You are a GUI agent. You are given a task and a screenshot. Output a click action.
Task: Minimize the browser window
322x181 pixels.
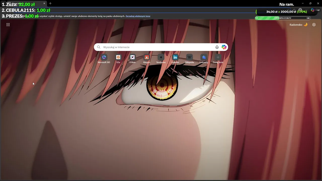click(303, 3)
